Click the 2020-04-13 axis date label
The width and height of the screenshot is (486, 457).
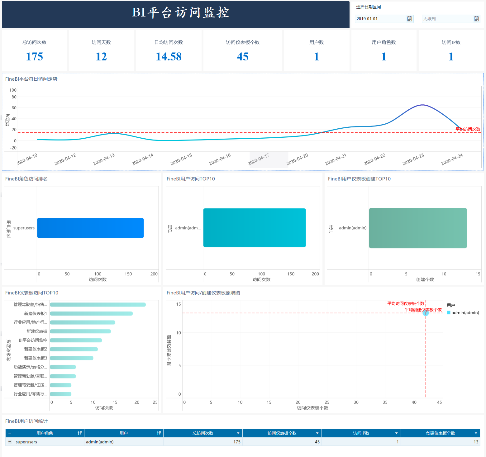104,159
